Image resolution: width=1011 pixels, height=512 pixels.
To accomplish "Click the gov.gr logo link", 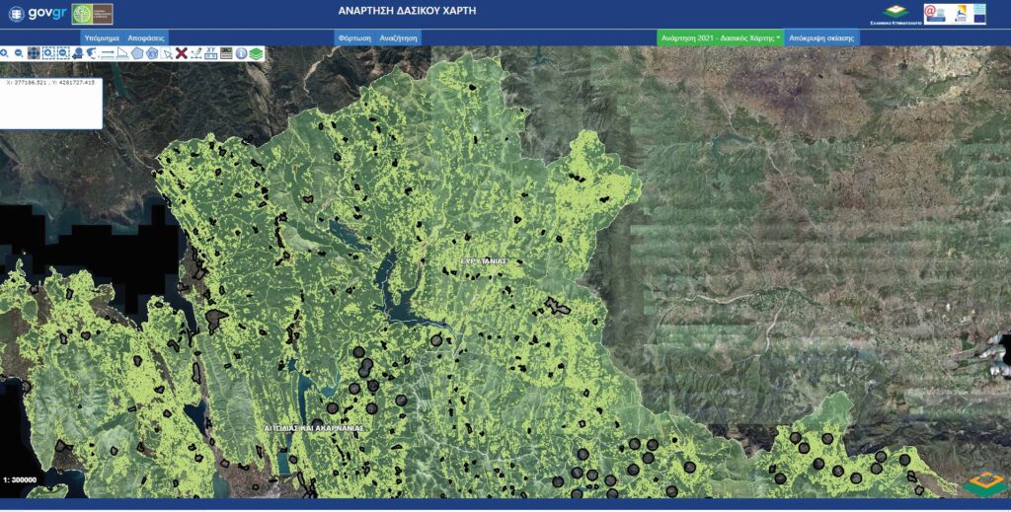I will 38,14.
